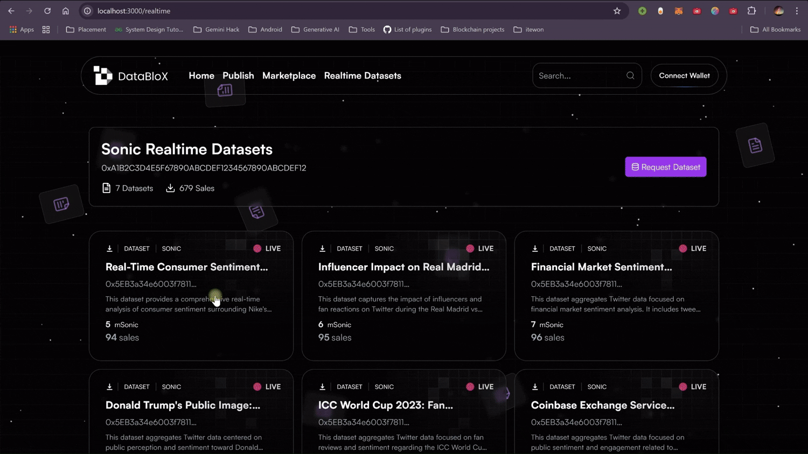Screen dimensions: 808x454
Task: Click '95 sales' on the Influencer Impact card
Action: (x=335, y=337)
